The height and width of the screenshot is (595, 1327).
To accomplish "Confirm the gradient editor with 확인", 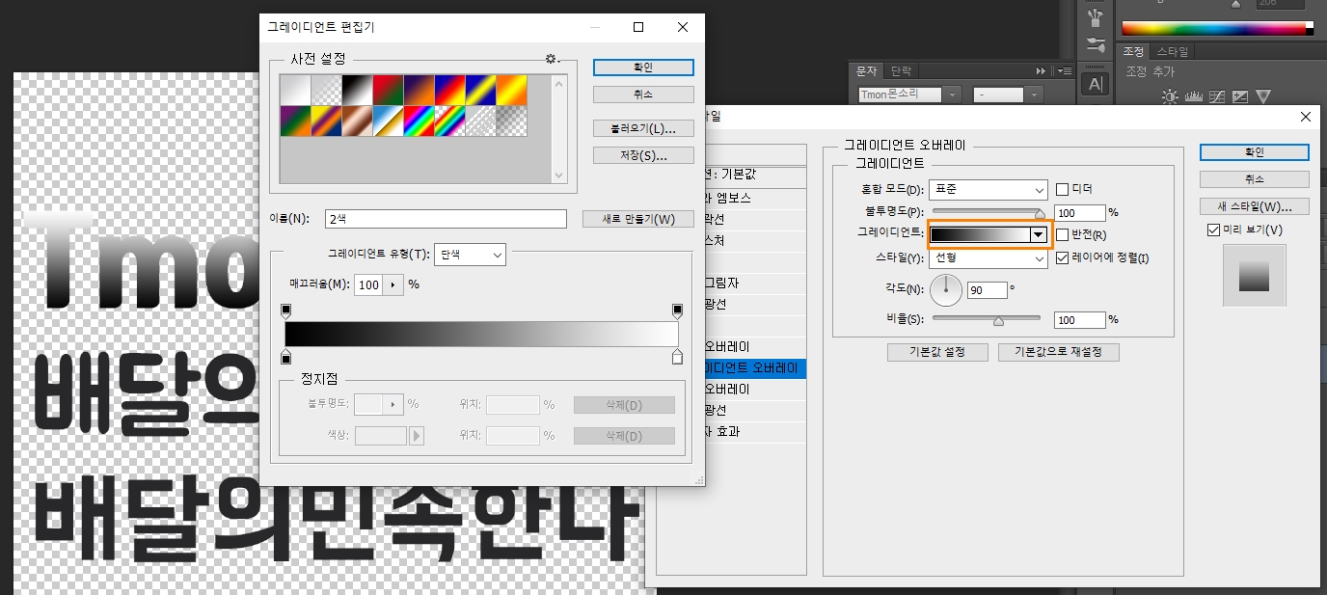I will tap(643, 68).
